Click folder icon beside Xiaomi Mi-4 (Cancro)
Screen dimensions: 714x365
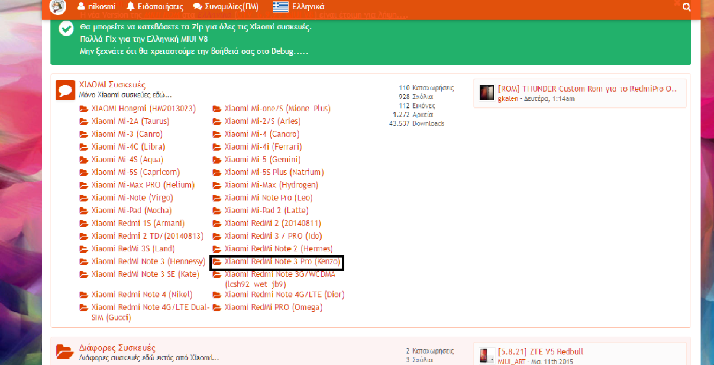217,134
